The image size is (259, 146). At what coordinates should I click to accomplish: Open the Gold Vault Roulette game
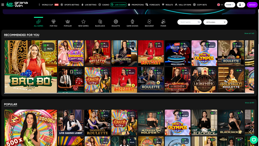pos(231,80)
